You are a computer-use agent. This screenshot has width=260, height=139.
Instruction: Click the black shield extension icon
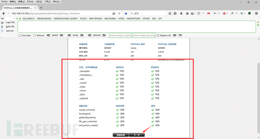[x=249, y=14]
